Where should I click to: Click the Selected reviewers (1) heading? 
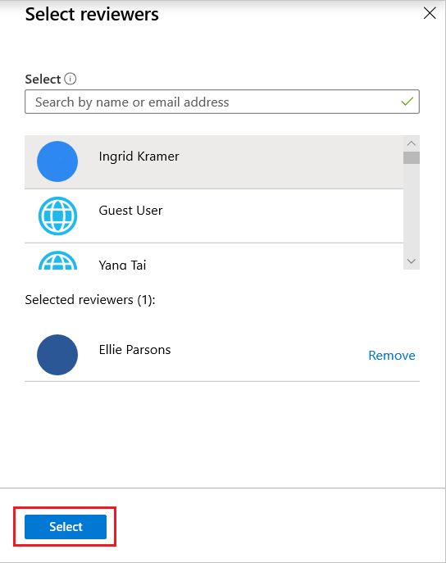[x=90, y=299]
